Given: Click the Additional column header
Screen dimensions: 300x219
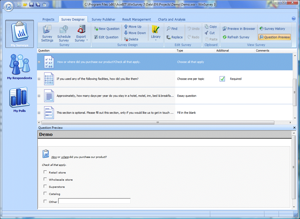Looking at the screenshot, I should point(234,51).
